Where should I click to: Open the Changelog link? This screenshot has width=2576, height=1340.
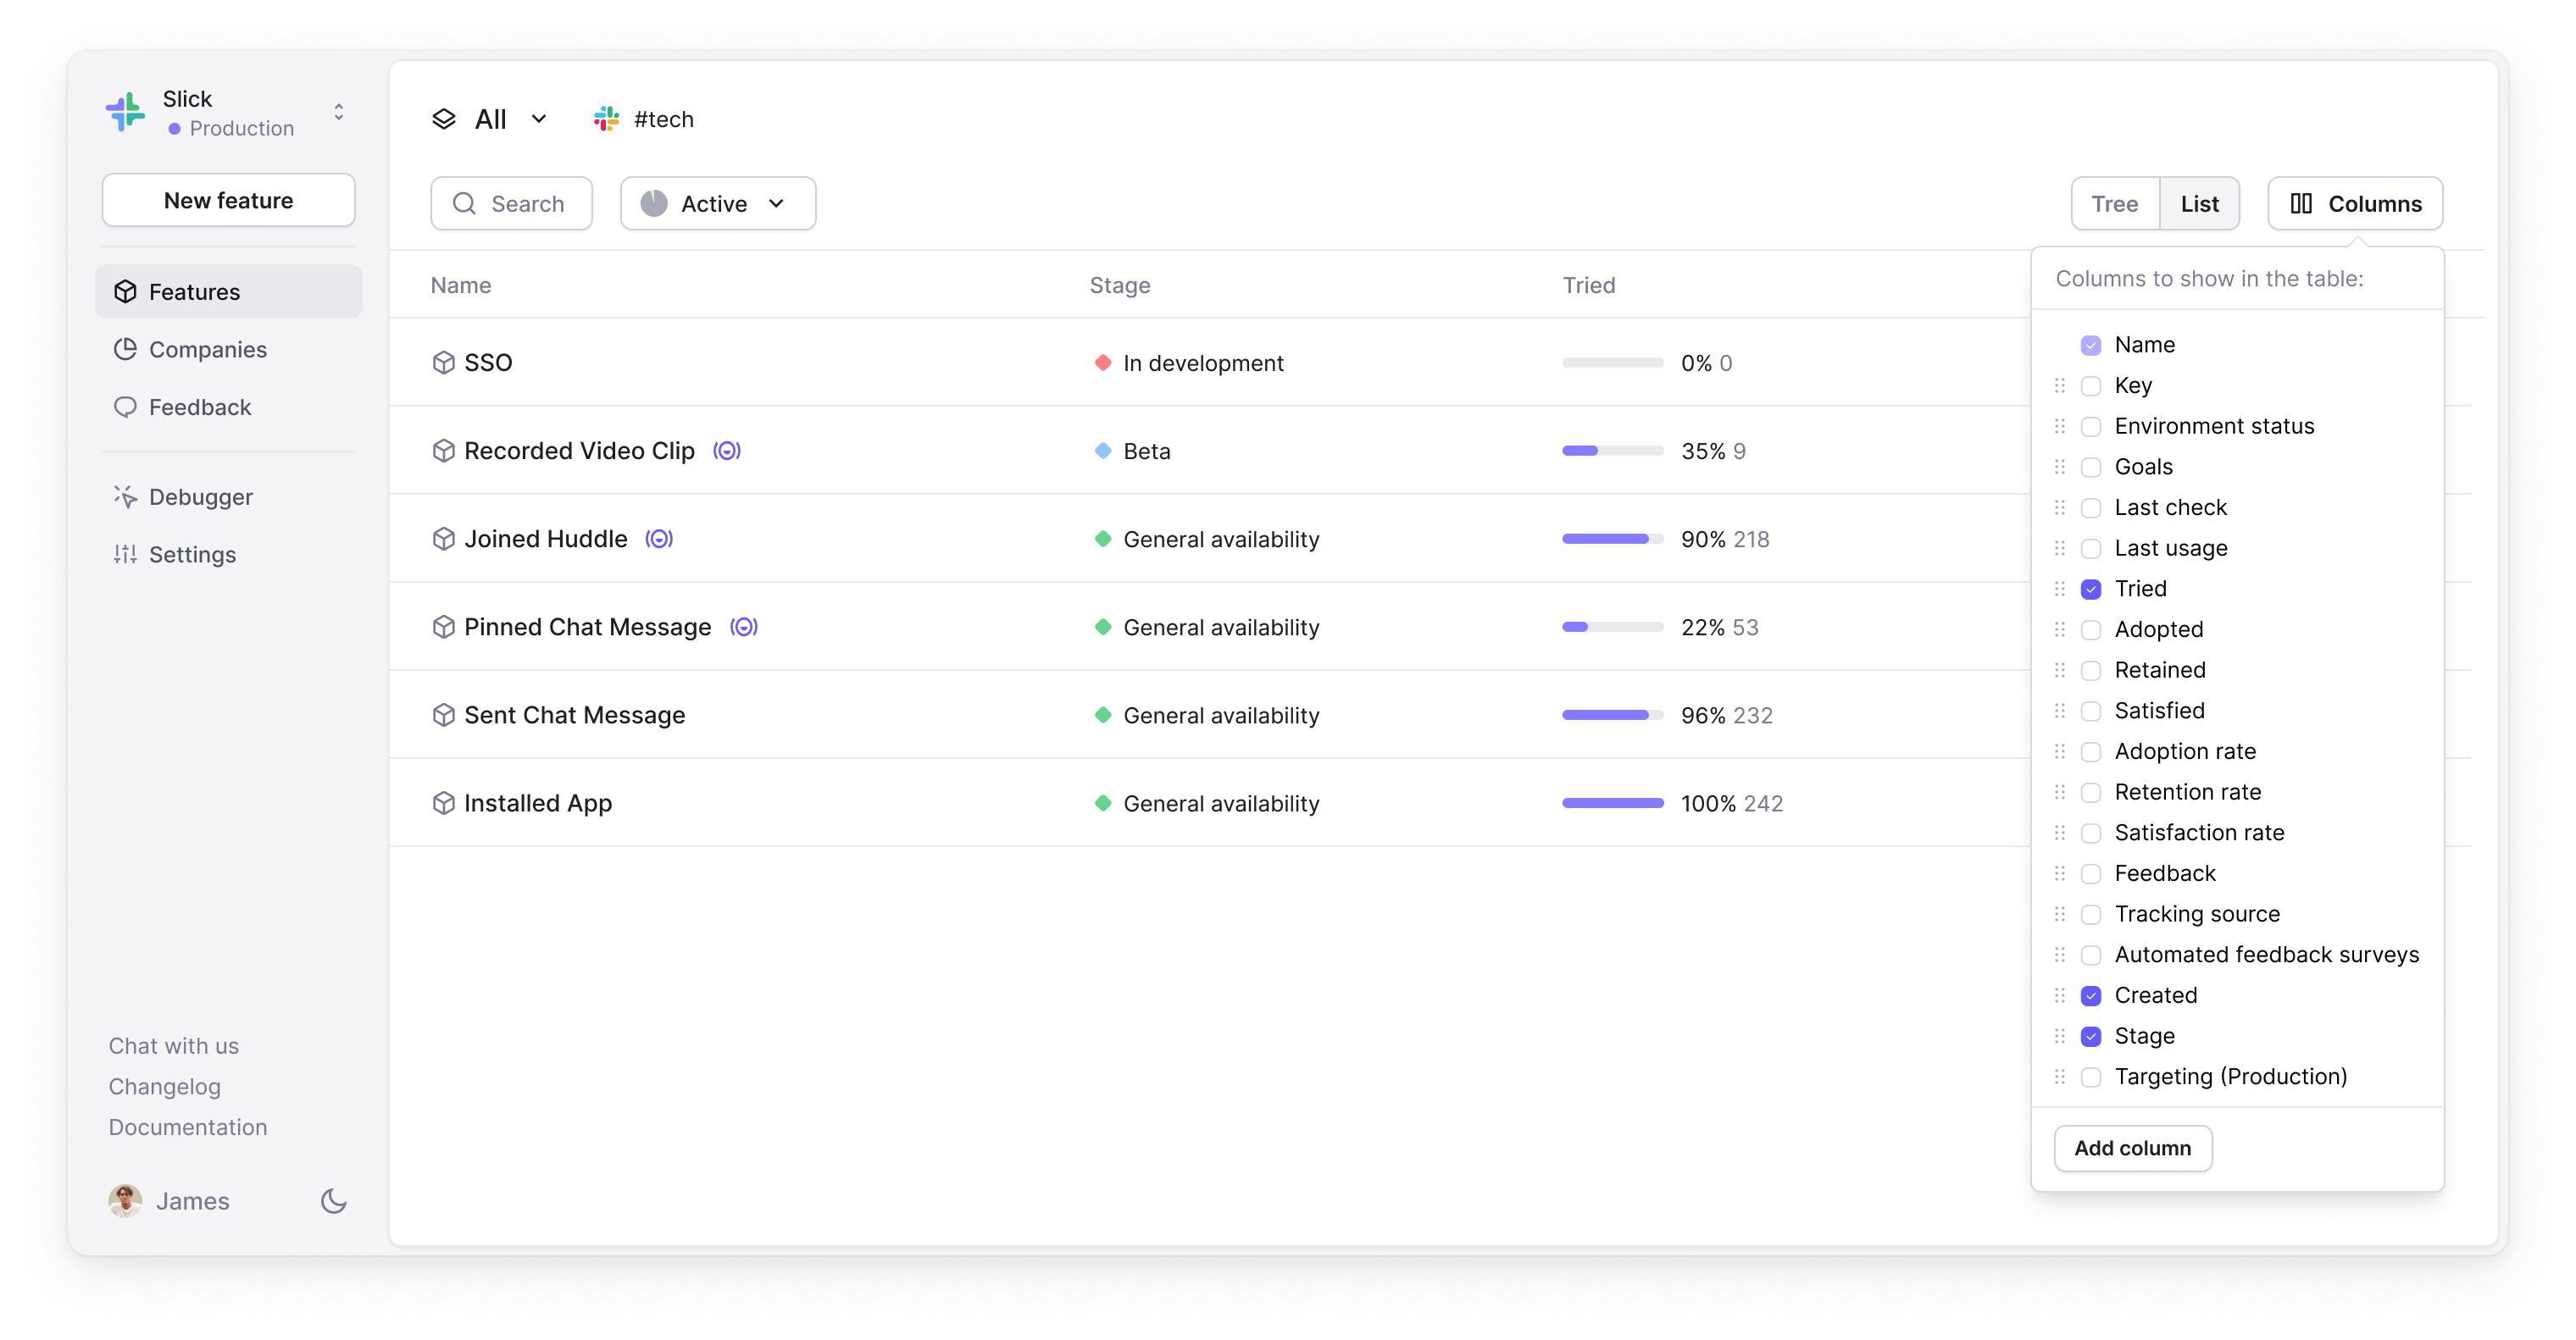click(x=165, y=1086)
